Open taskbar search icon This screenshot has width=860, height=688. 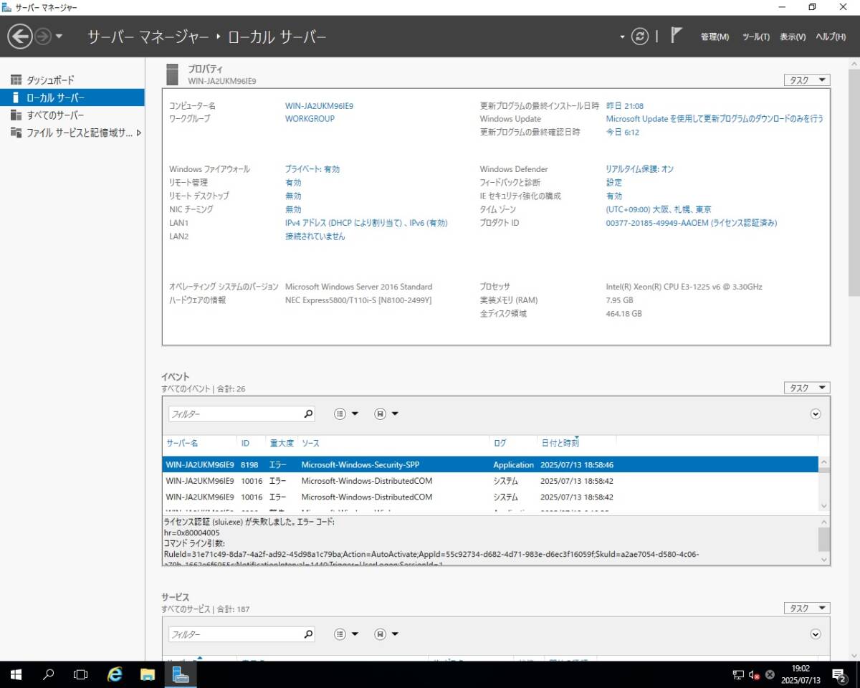(49, 674)
